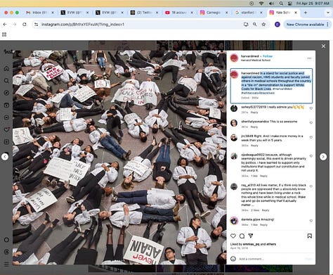
Task: Go to the next post arrow
Action: pos(323,157)
